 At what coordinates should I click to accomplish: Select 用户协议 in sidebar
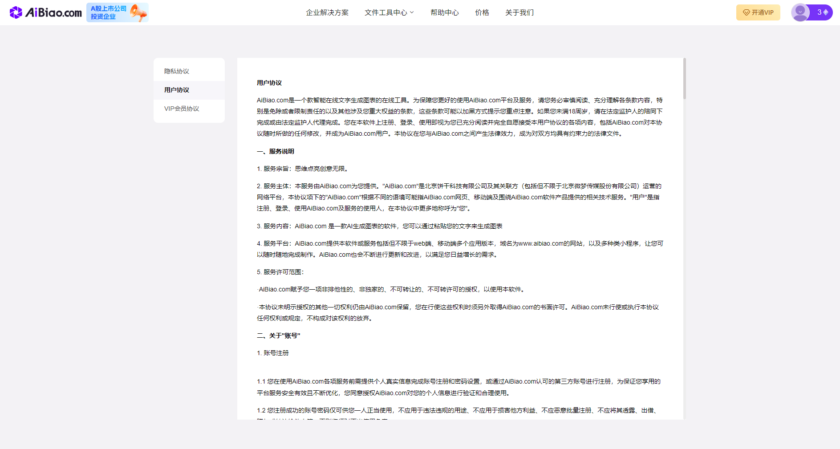(x=189, y=90)
